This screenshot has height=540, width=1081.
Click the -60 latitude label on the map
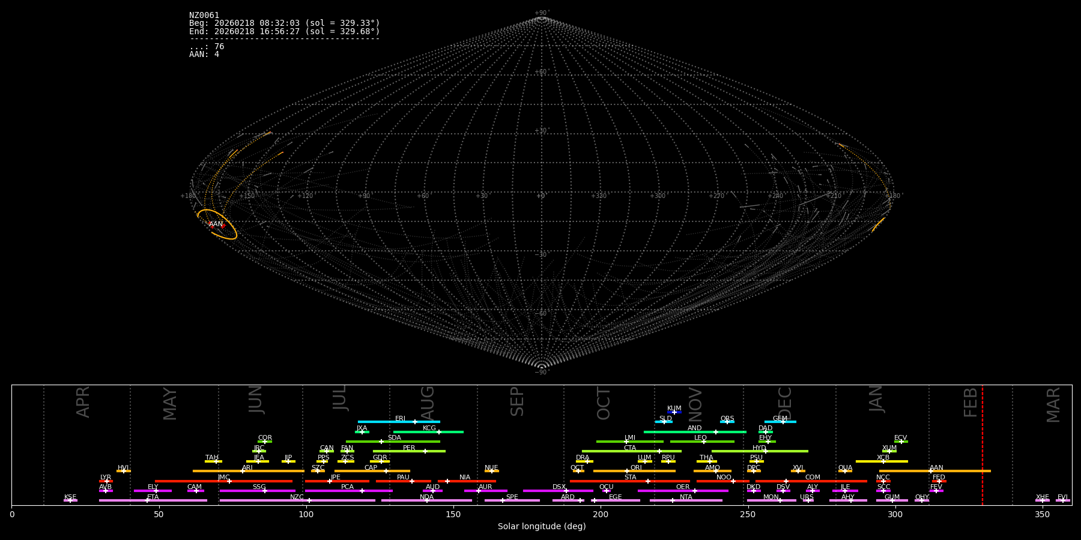click(x=541, y=314)
